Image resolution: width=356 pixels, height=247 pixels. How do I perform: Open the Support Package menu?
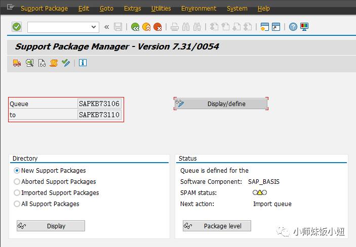coord(44,9)
